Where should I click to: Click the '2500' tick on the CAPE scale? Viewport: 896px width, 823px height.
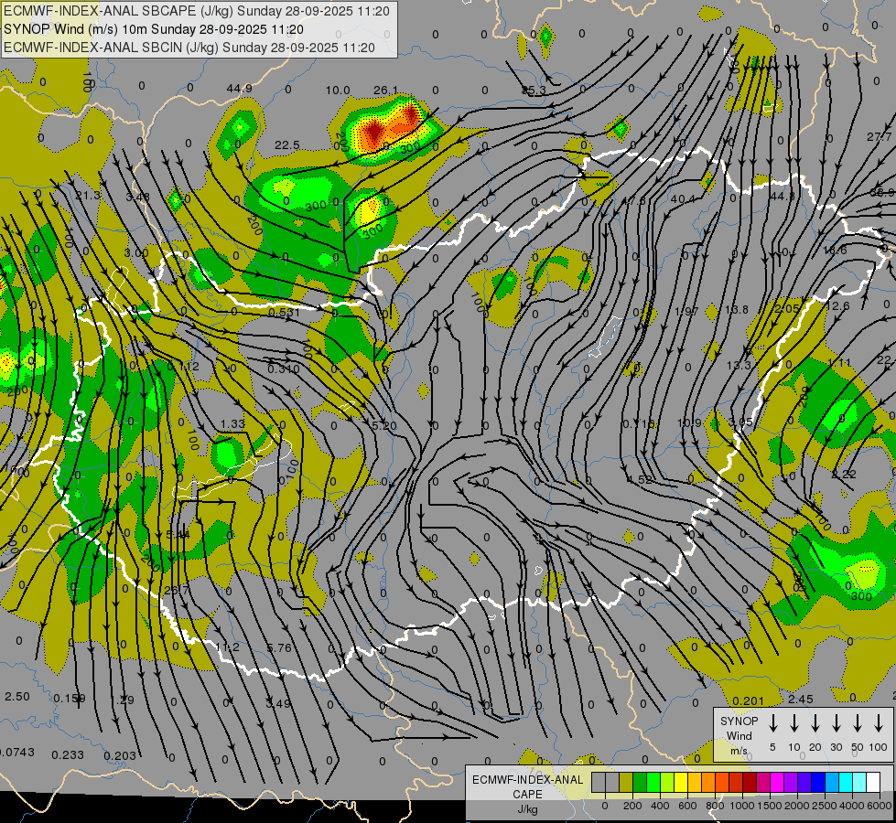click(825, 806)
